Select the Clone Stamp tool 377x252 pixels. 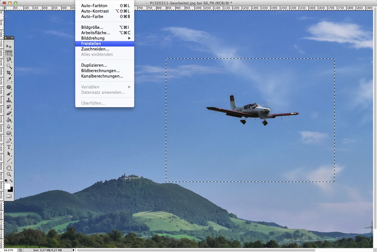point(9,100)
